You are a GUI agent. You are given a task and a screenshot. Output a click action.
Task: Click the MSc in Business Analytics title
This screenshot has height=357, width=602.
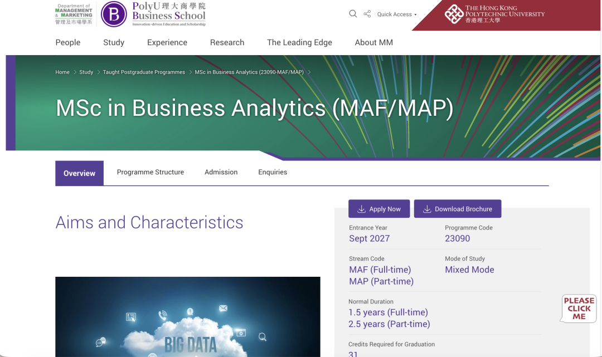[255, 108]
